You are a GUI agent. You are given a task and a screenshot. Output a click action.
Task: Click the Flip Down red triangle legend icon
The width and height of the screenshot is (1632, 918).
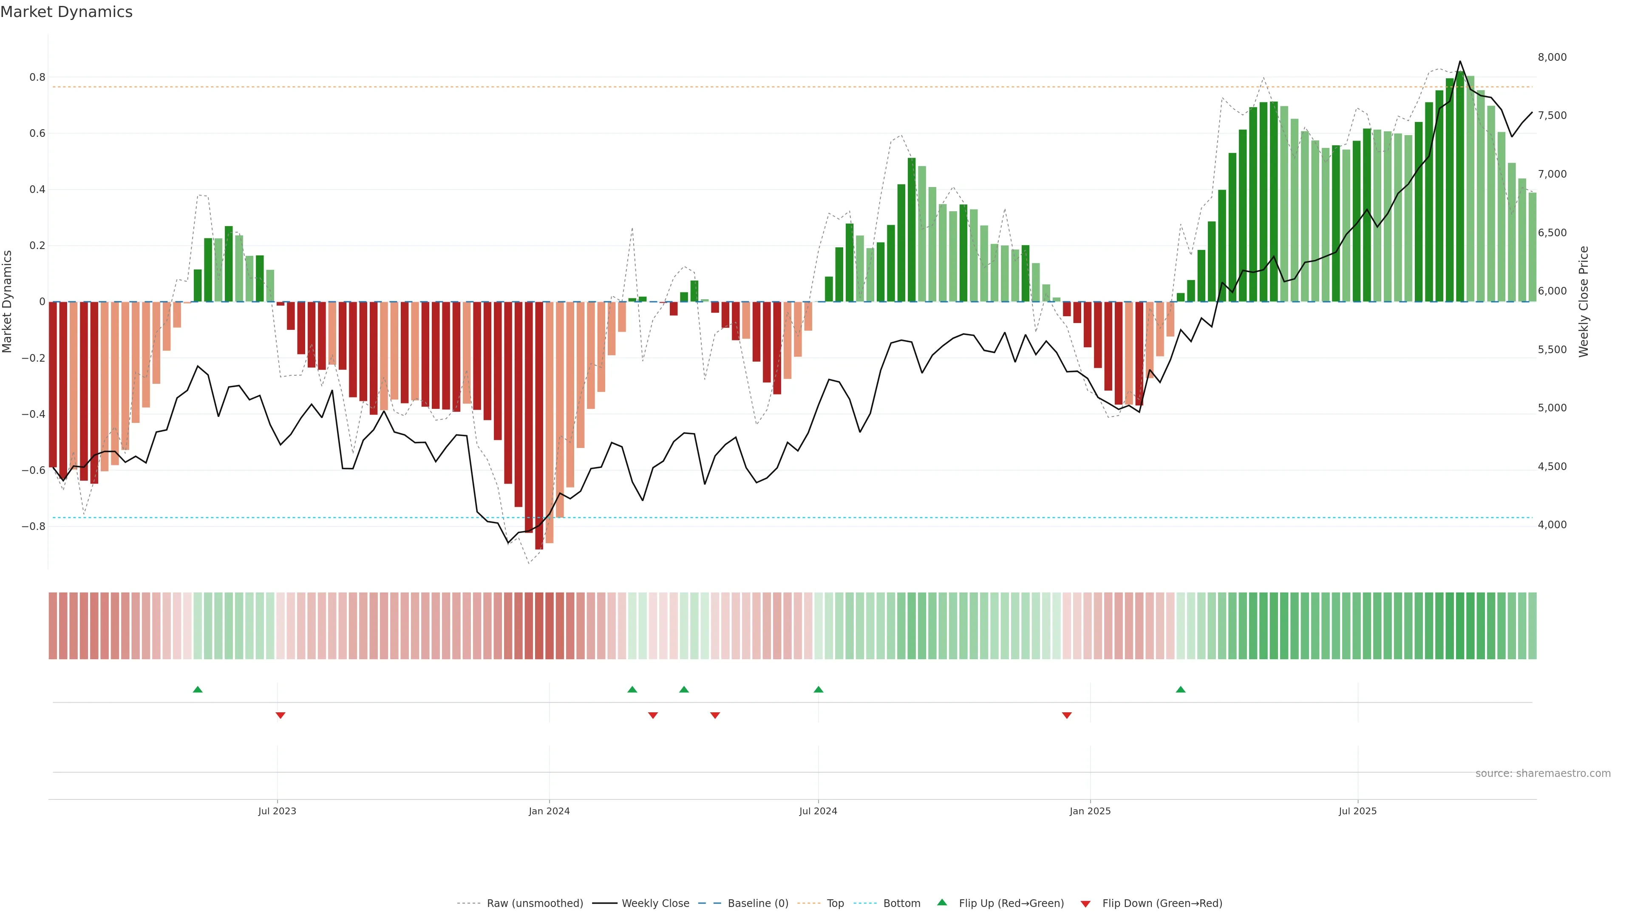point(1085,904)
